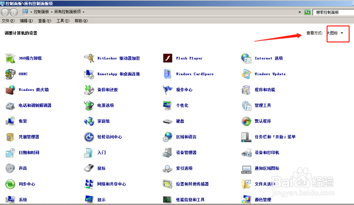Image resolution: width=354 pixels, height=205 pixels.
Task: Open the 操作中心 flag icon
Action: tap(167, 90)
